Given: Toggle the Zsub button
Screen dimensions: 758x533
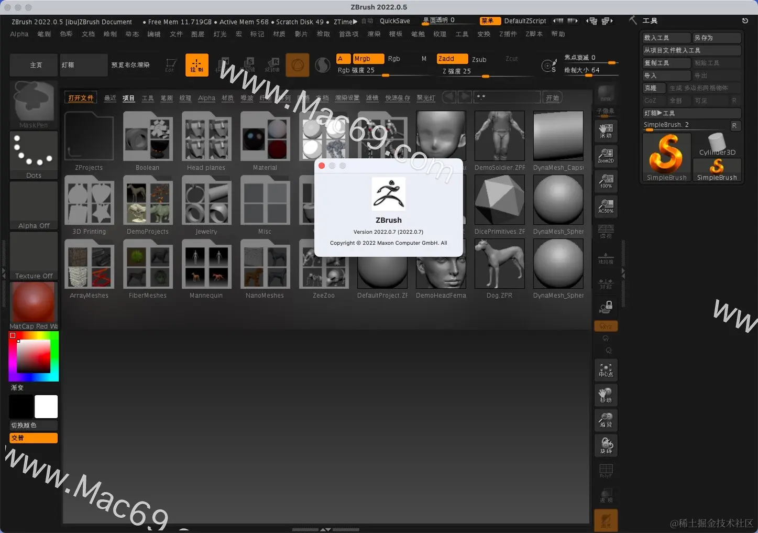Looking at the screenshot, I should click(479, 59).
